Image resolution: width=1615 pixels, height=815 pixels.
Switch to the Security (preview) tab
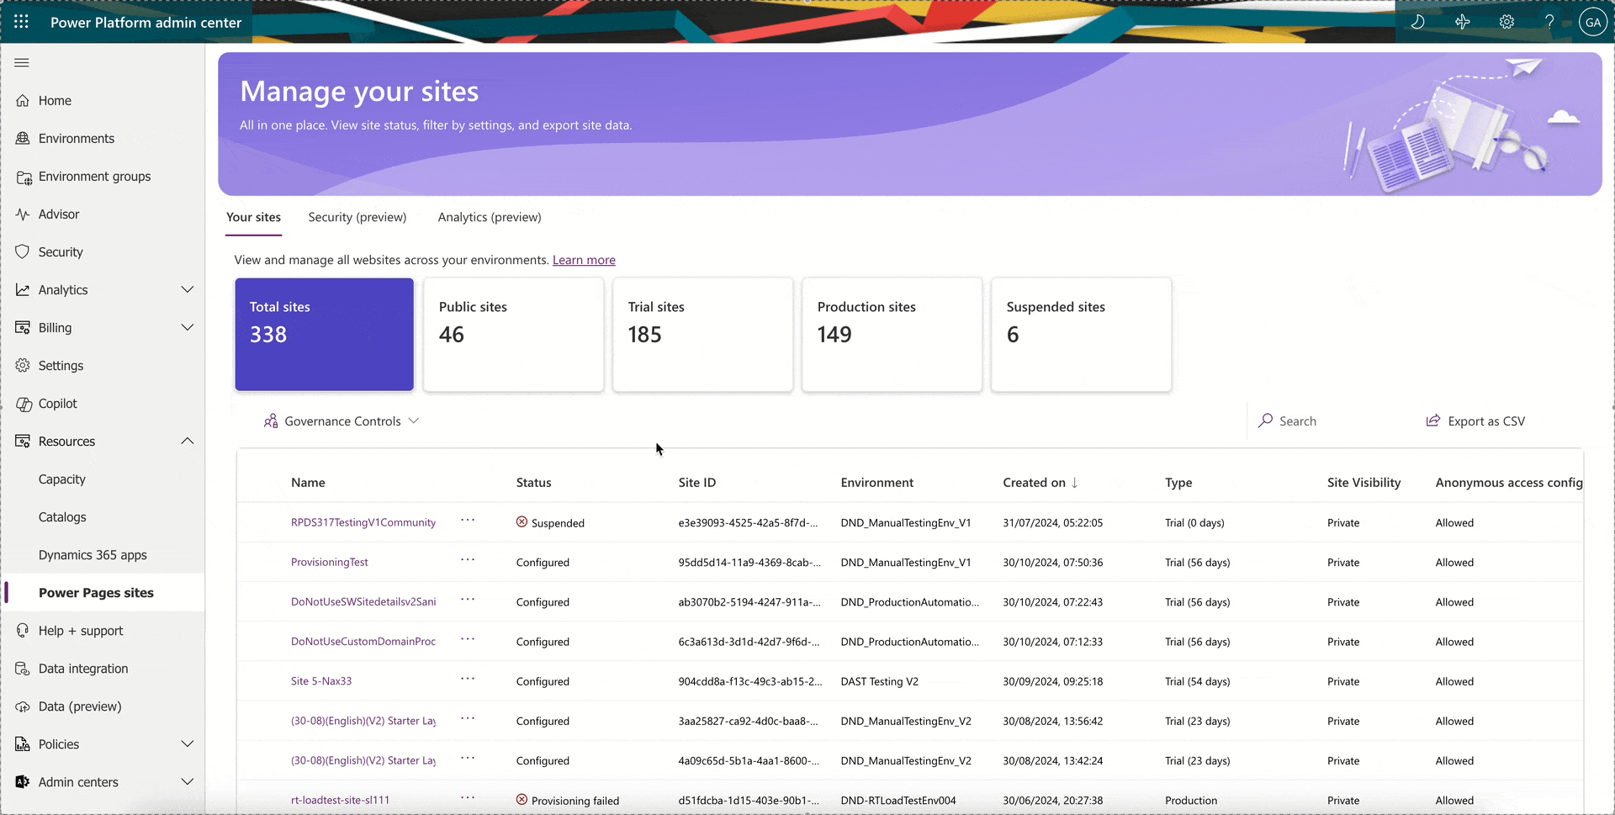click(x=357, y=217)
